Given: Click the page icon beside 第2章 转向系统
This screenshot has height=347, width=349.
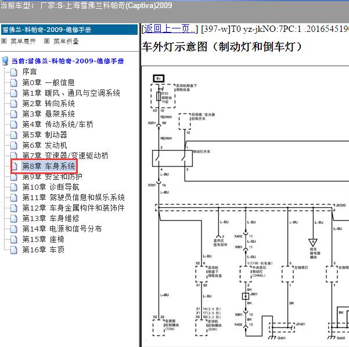Looking at the screenshot, I should click(14, 103).
